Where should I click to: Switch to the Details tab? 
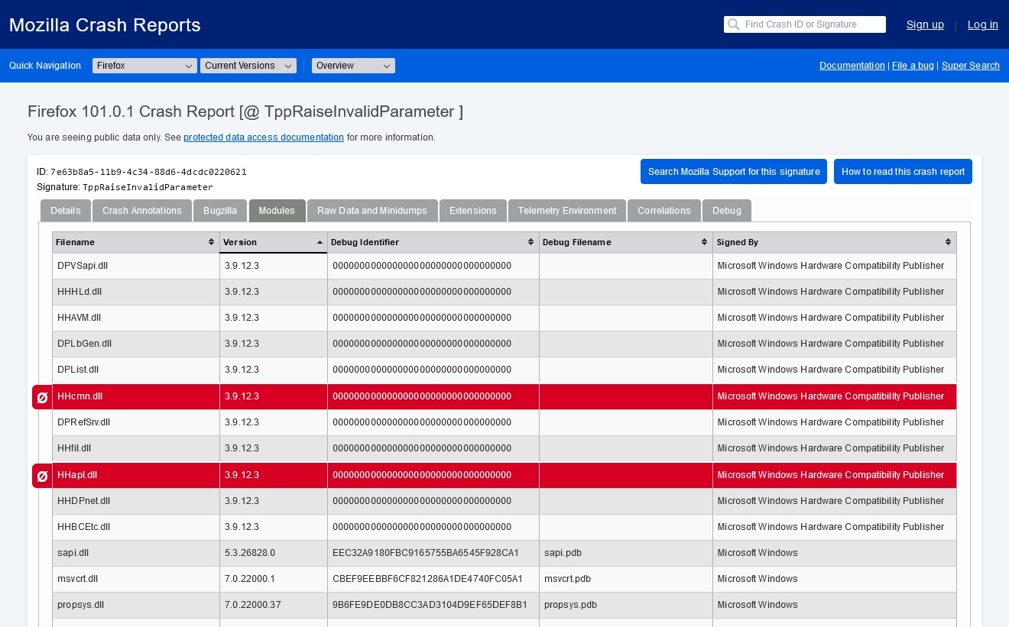[66, 211]
